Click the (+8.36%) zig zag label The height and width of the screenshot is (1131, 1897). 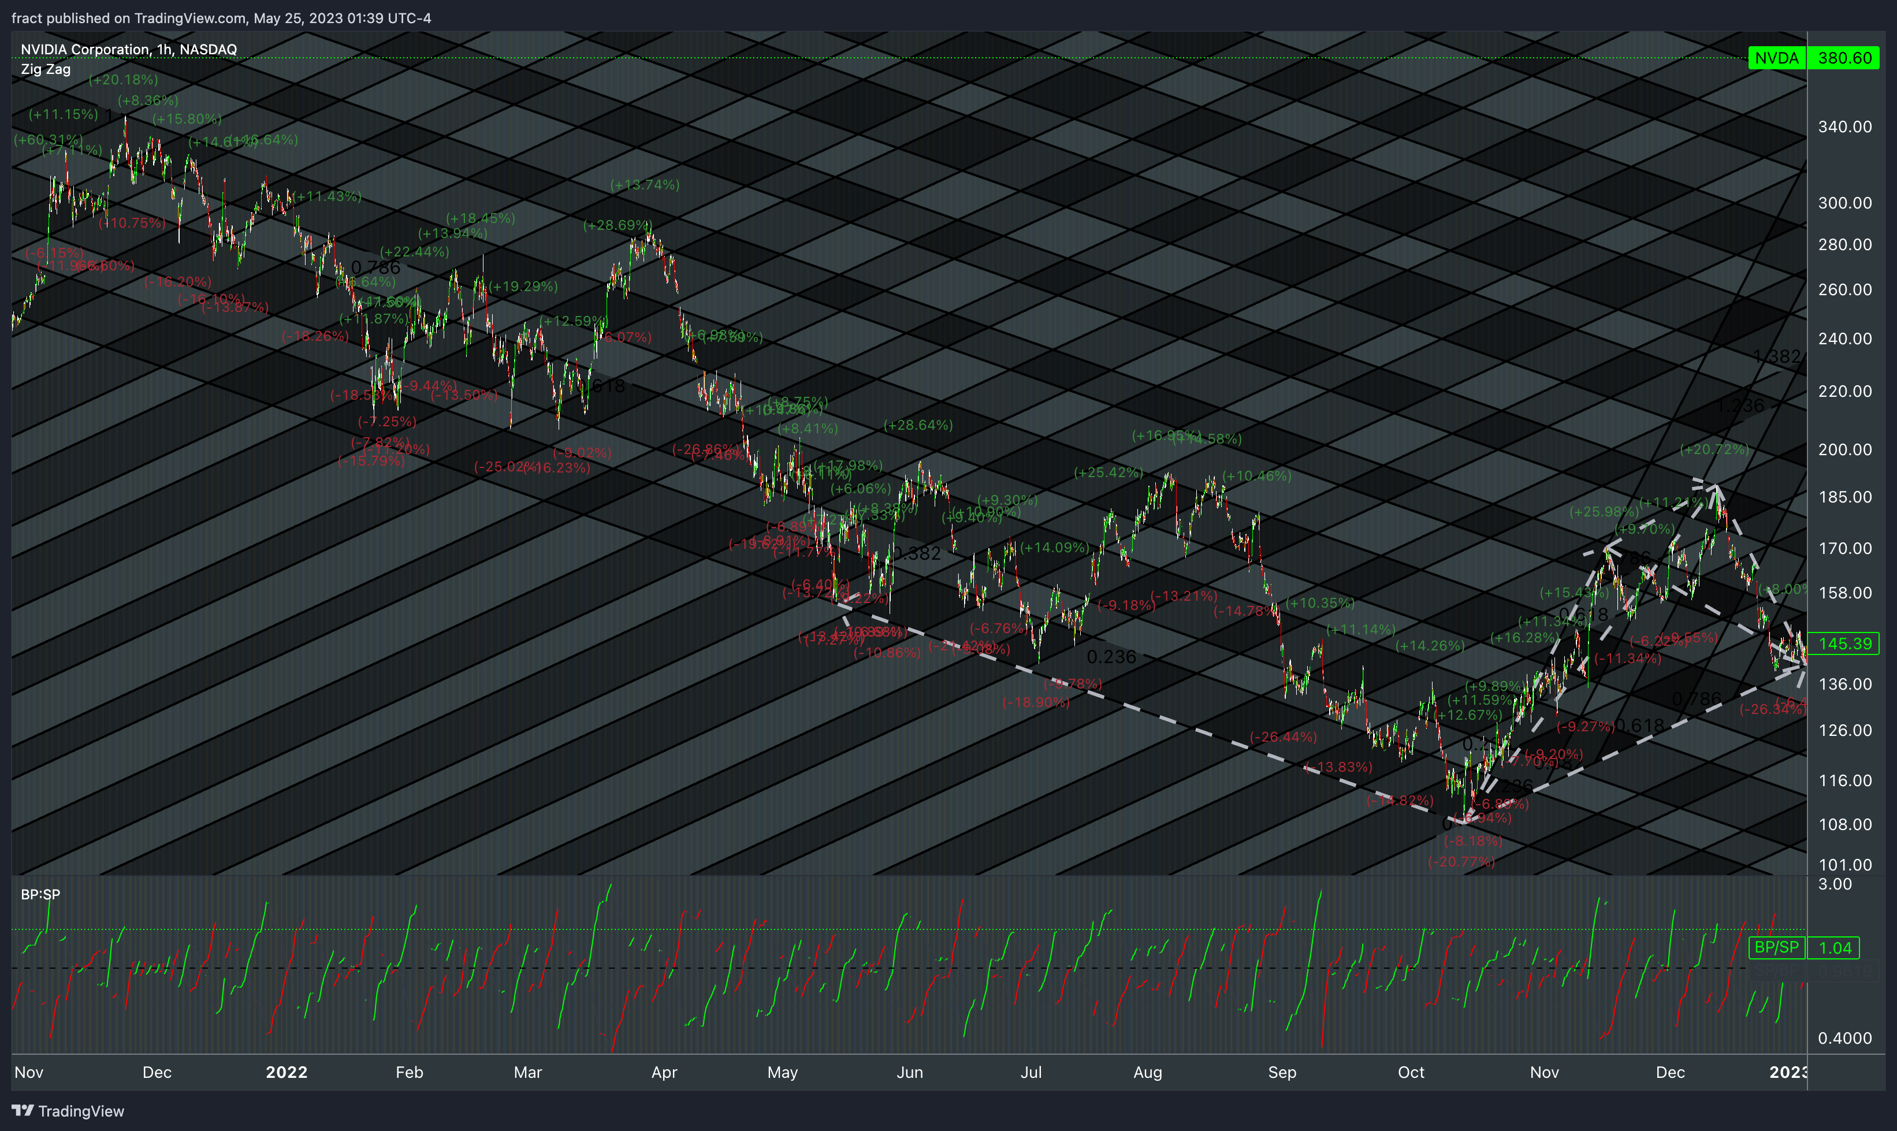coord(148,100)
